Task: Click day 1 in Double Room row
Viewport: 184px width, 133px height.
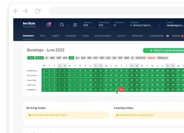Action: coord(44,71)
